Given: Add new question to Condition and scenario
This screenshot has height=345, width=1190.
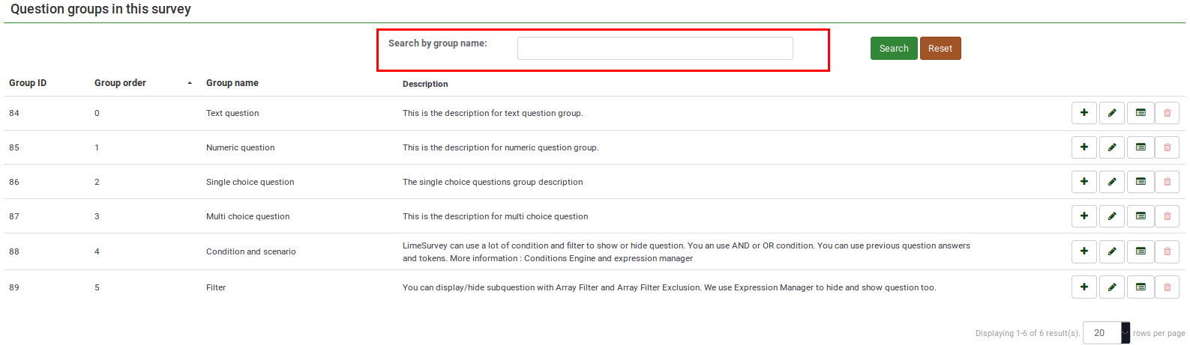Looking at the screenshot, I should click(x=1084, y=251).
